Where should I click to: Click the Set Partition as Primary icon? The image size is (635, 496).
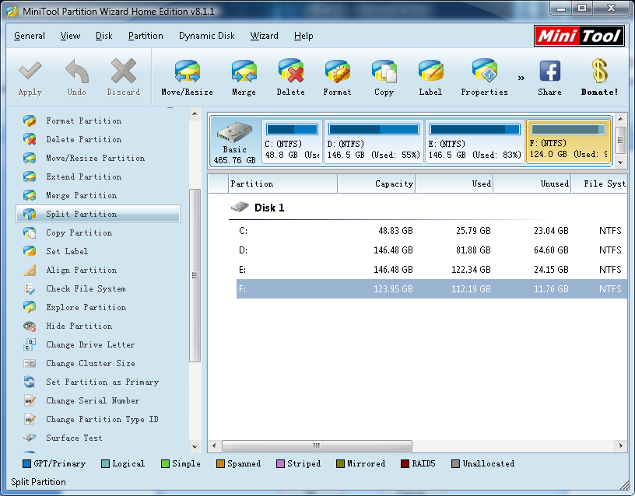pyautogui.click(x=30, y=382)
